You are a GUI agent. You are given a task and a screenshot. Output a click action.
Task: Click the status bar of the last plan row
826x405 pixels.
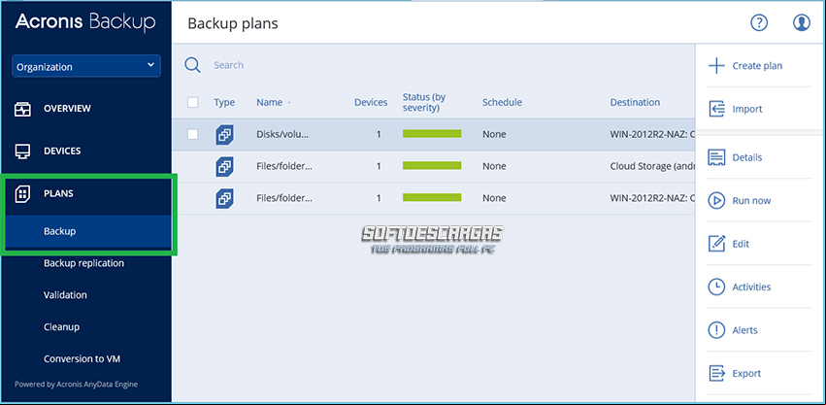(432, 198)
